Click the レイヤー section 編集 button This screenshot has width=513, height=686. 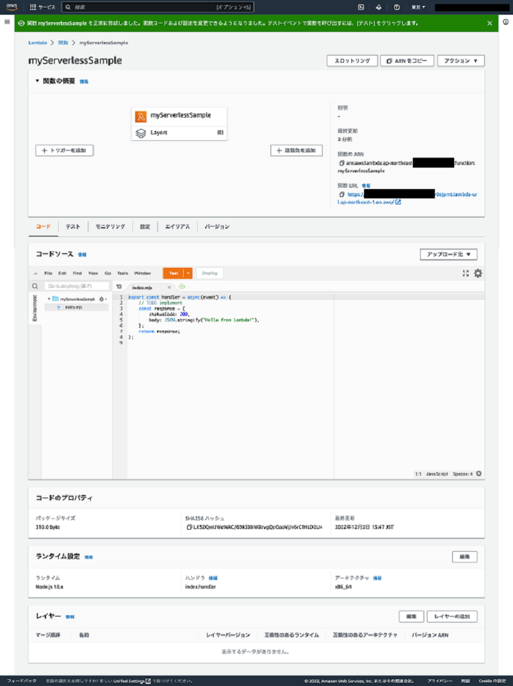(x=411, y=617)
